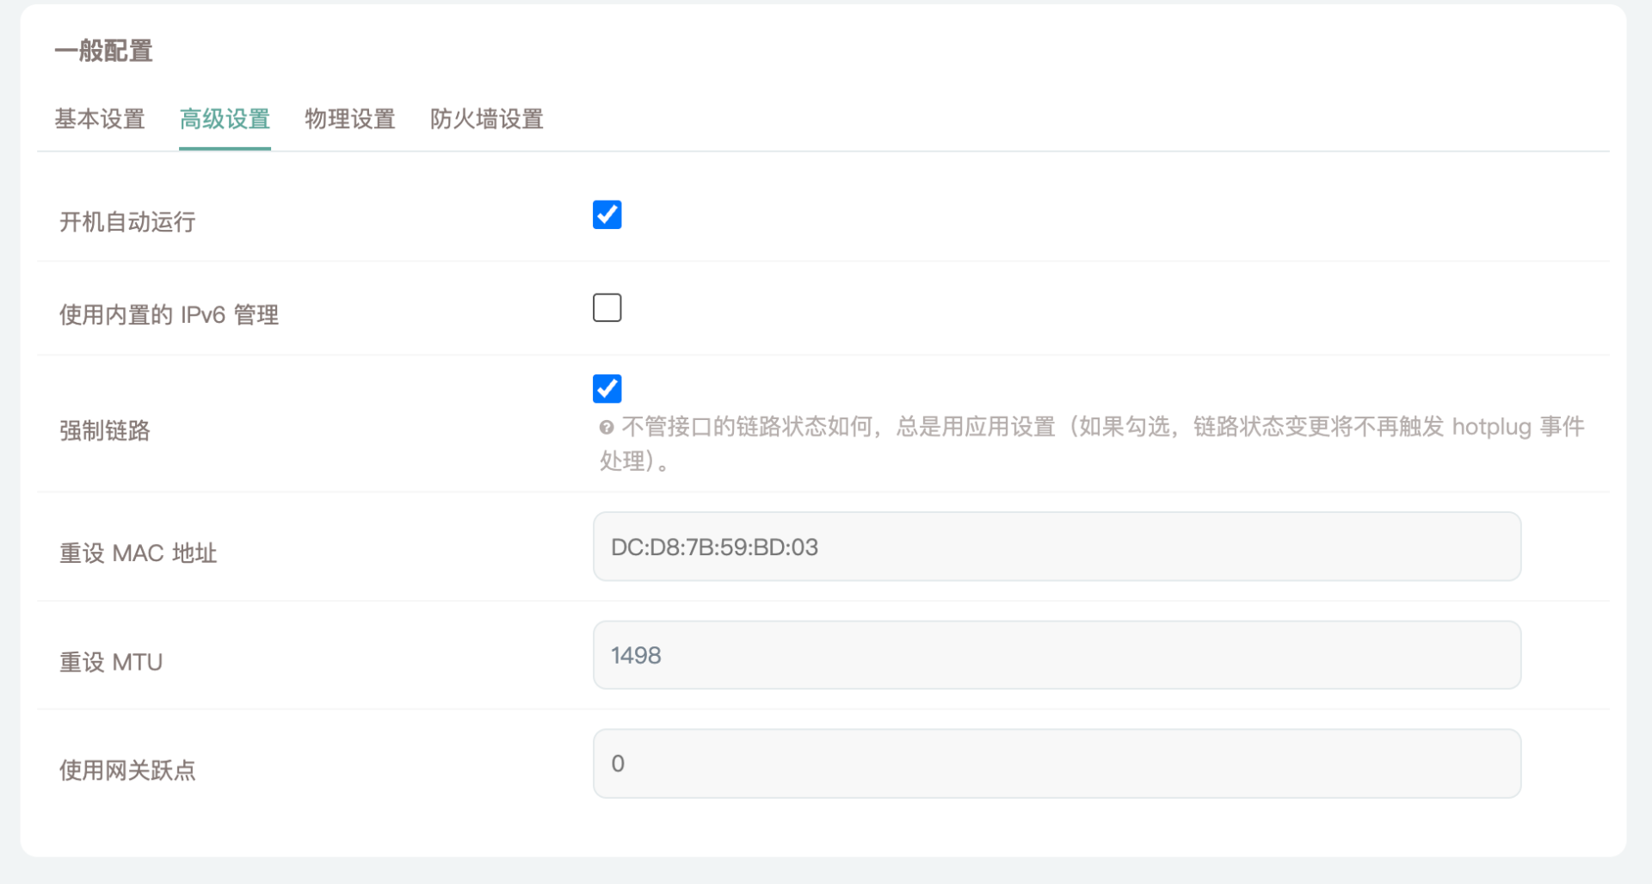This screenshot has height=884, width=1652.
Task: Click the 重设 MTU label text
Action: tap(111, 662)
